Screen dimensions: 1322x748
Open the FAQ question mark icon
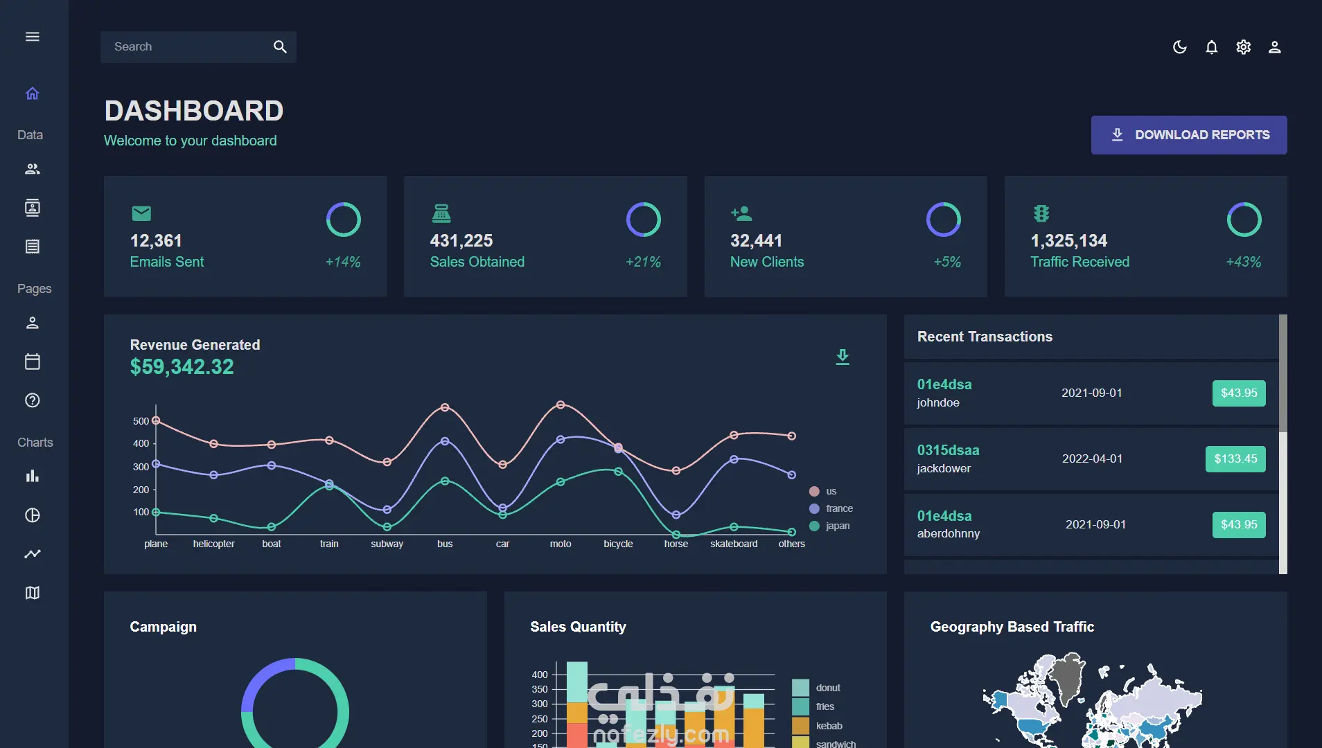[x=32, y=400]
